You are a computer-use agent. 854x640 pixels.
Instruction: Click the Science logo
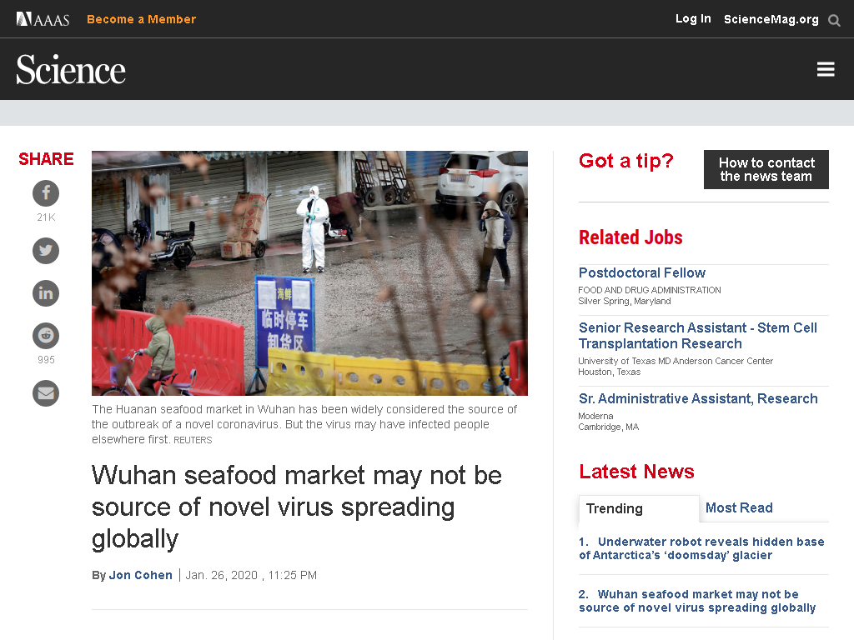coord(71,70)
